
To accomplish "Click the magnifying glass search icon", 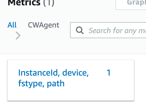I will [80, 30].
